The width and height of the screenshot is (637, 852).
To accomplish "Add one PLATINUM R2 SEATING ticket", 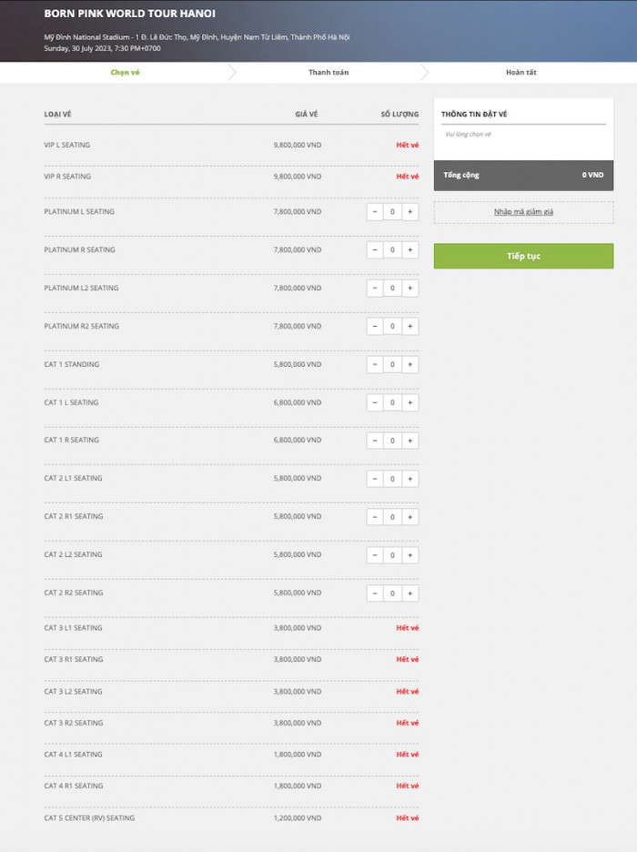I will [410, 326].
